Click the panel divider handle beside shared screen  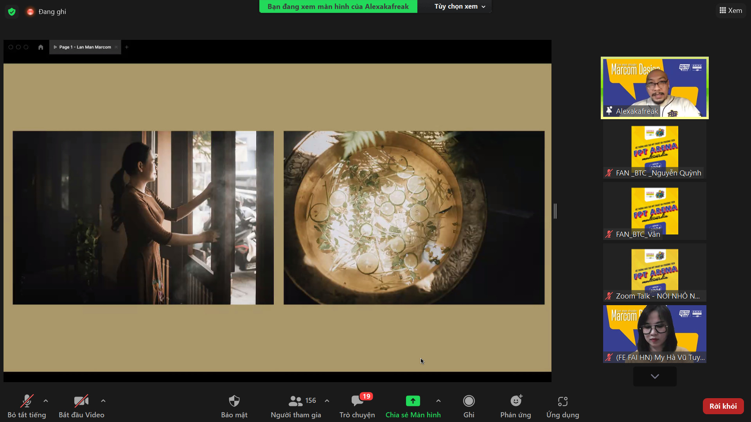[555, 211]
